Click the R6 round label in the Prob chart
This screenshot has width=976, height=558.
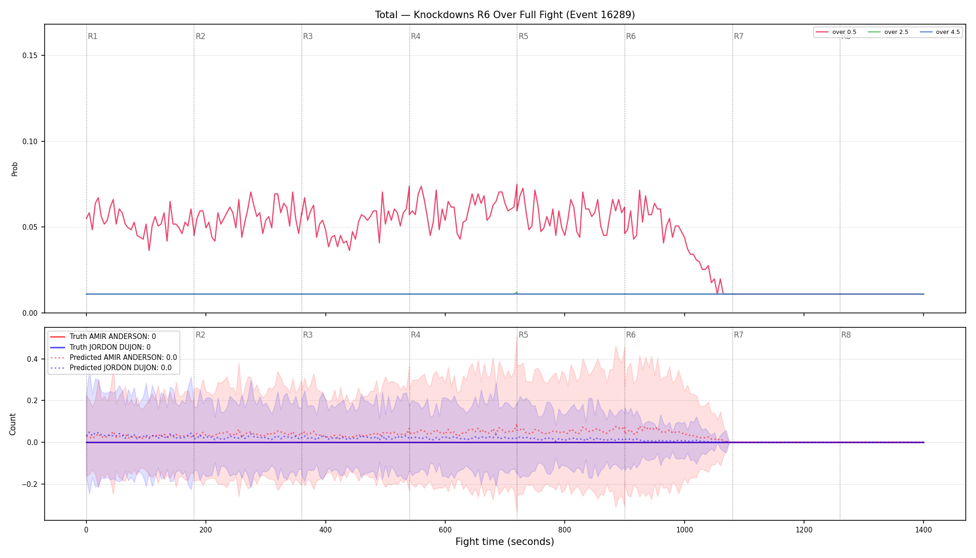pyautogui.click(x=631, y=36)
